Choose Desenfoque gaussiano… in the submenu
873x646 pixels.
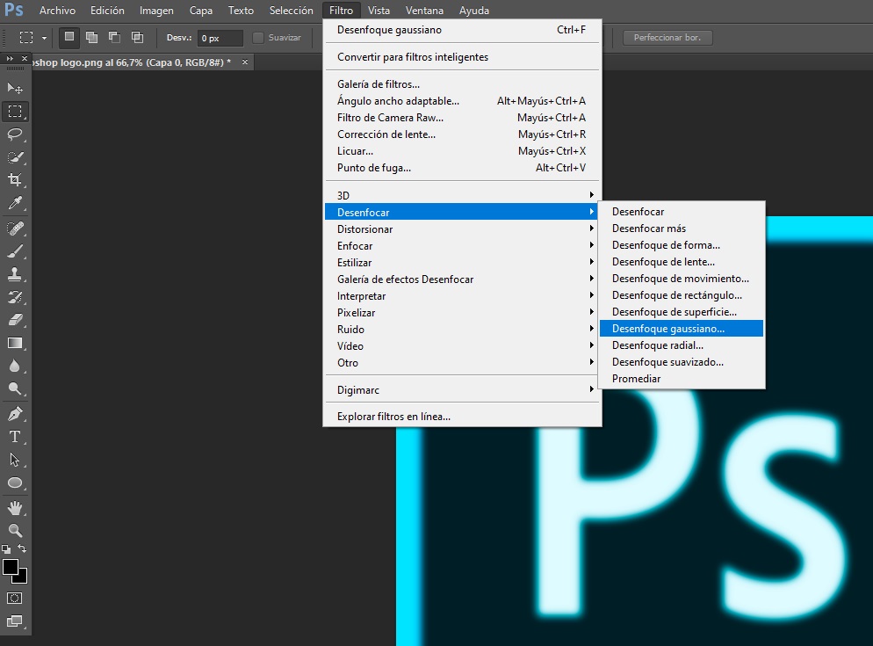[x=682, y=329]
